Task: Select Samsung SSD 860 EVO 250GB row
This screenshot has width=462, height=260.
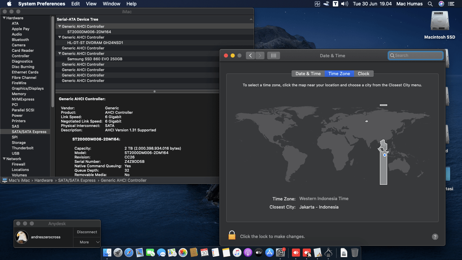Action: click(155, 59)
